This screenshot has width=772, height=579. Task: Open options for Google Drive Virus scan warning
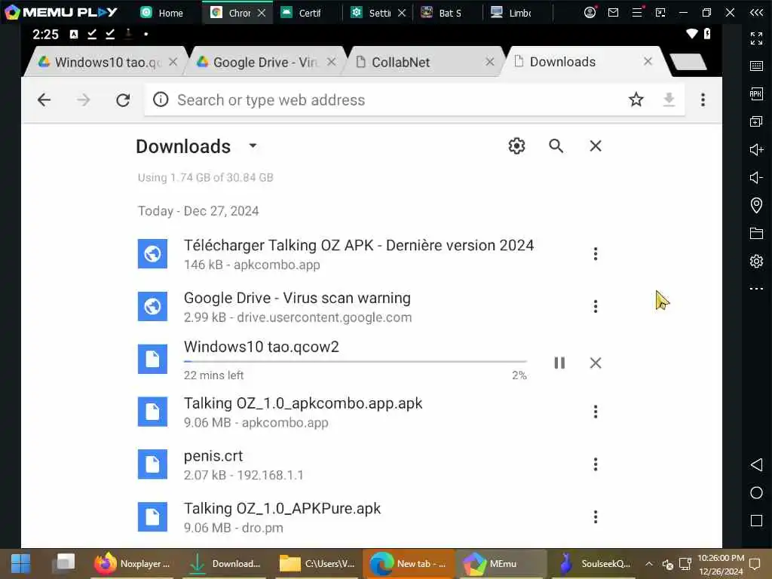[x=596, y=306]
